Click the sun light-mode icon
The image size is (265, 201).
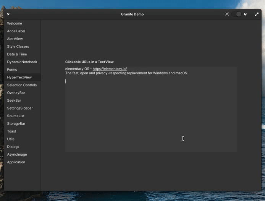coord(227,14)
